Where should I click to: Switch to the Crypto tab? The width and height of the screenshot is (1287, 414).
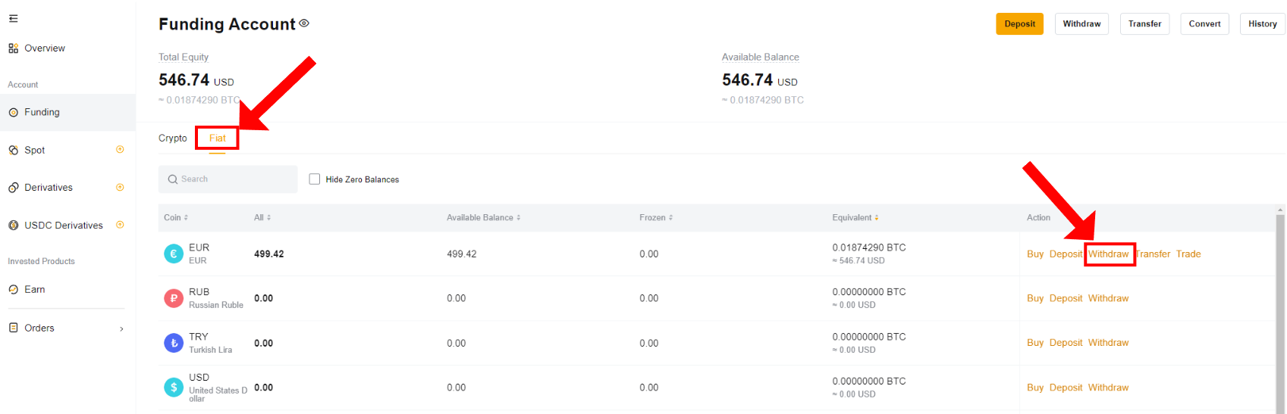tap(172, 139)
